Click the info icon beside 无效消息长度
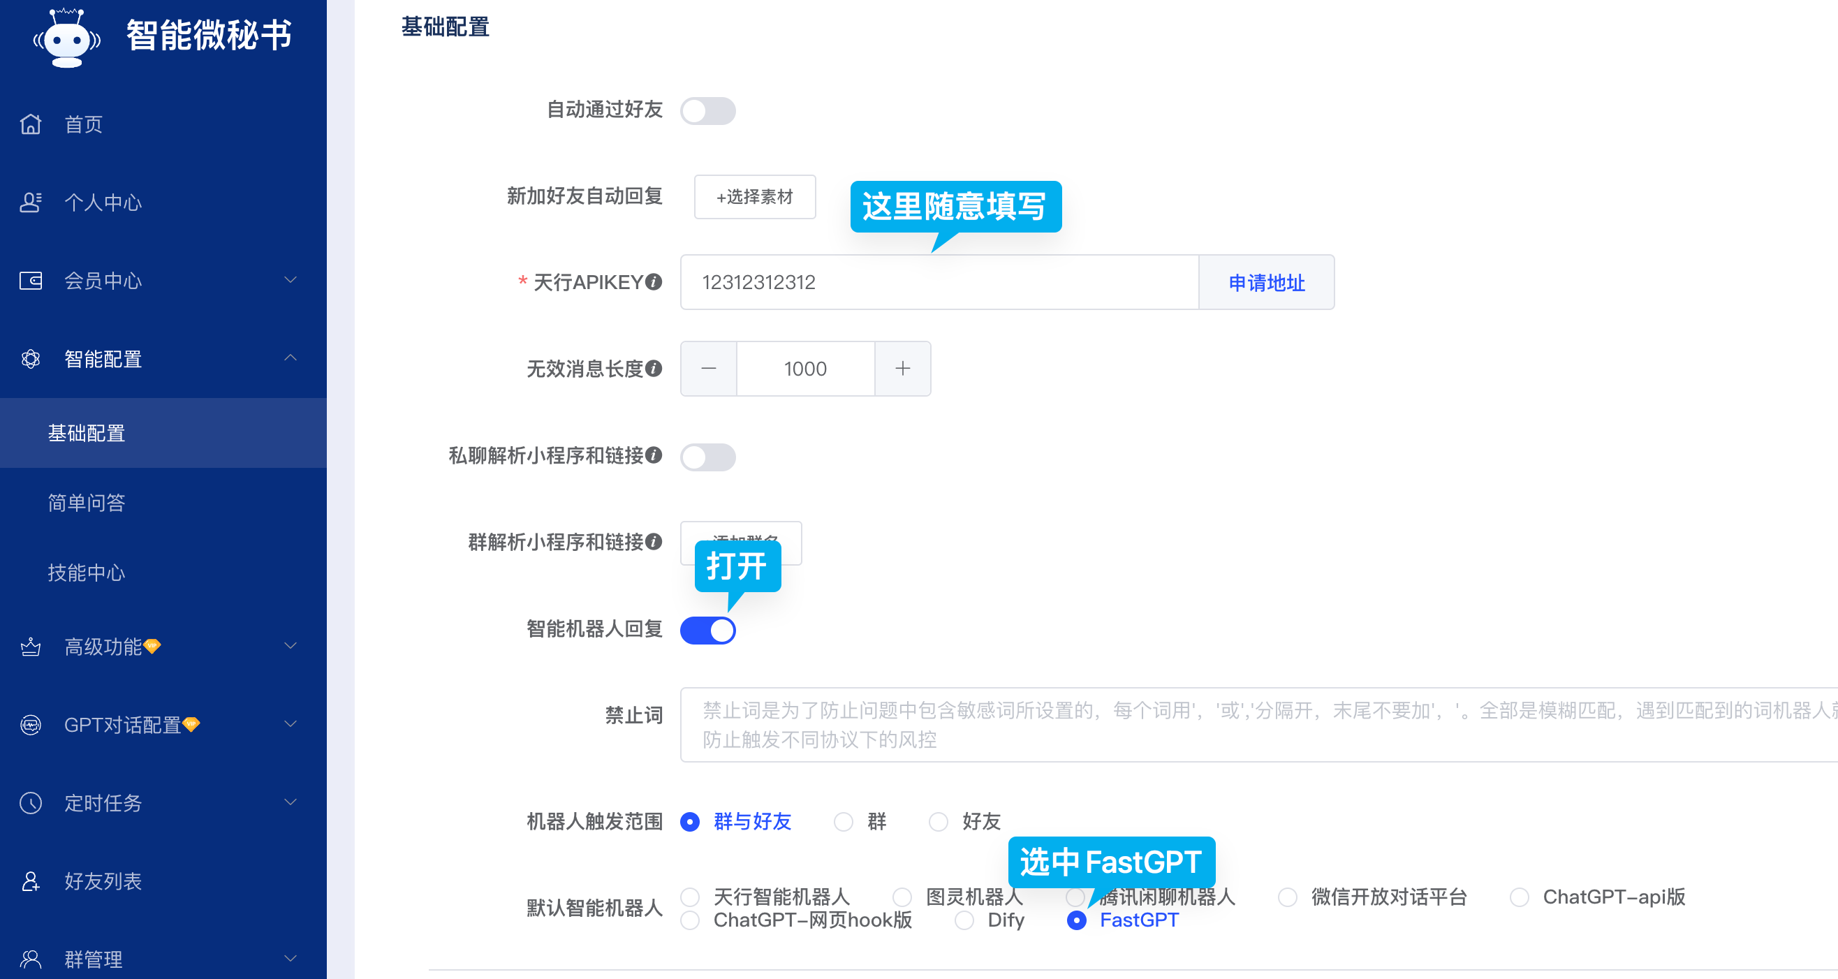The height and width of the screenshot is (979, 1838). (x=654, y=368)
